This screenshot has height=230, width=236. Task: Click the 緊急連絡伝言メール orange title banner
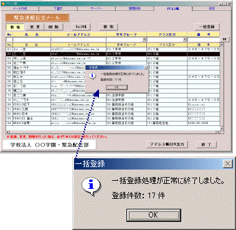pyautogui.click(x=37, y=17)
